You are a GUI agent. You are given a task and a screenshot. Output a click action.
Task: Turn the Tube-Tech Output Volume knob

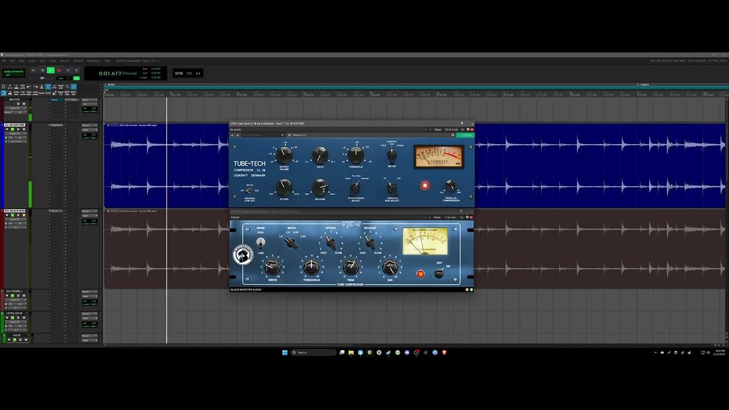tap(284, 154)
